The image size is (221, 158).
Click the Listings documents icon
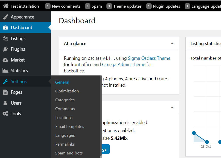(5, 38)
